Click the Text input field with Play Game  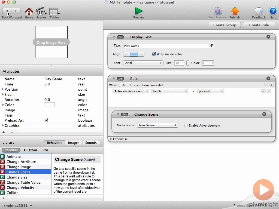[166, 46]
